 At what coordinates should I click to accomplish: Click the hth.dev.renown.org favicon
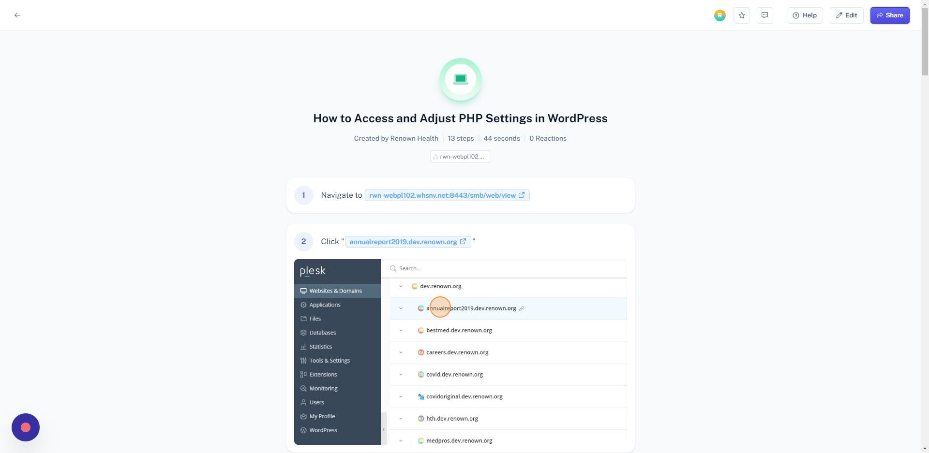pyautogui.click(x=421, y=419)
